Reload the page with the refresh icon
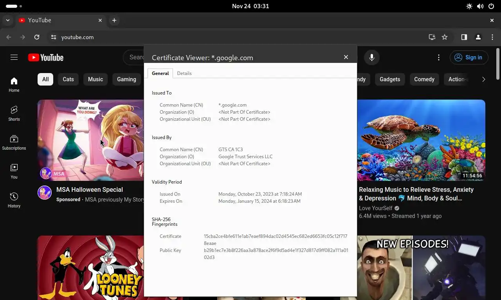 pyautogui.click(x=37, y=37)
